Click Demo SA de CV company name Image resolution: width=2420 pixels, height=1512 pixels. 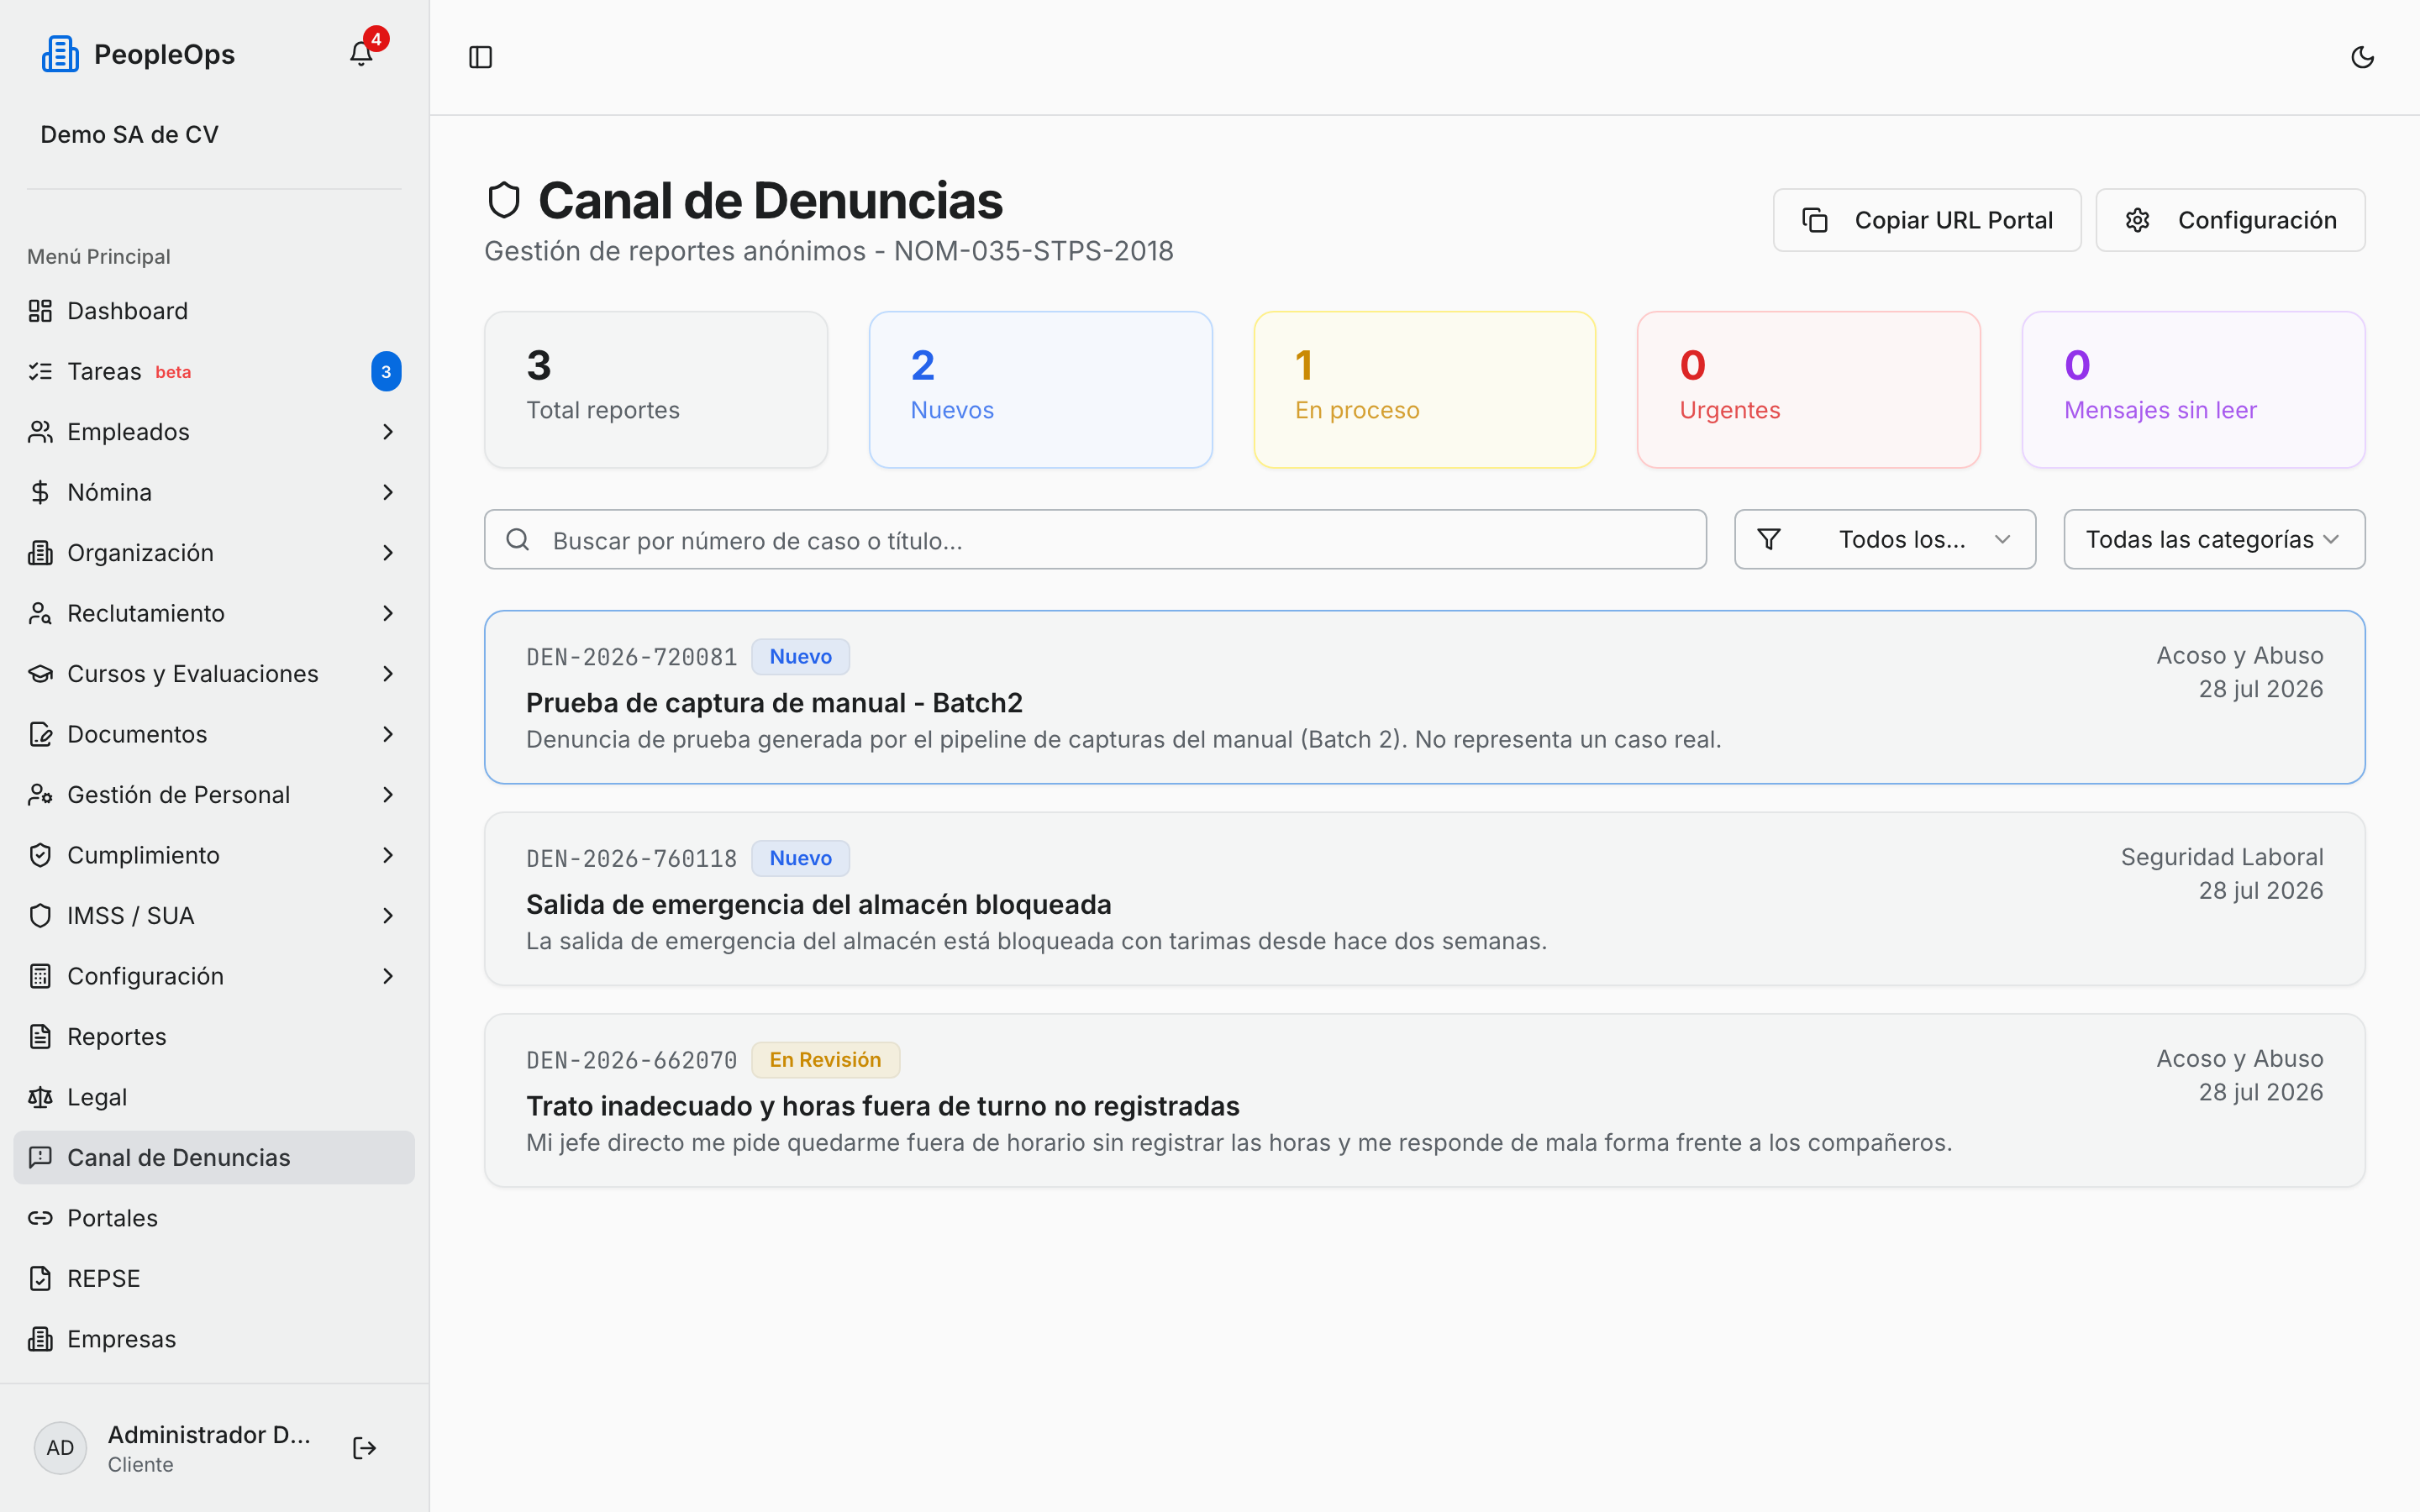(x=129, y=134)
